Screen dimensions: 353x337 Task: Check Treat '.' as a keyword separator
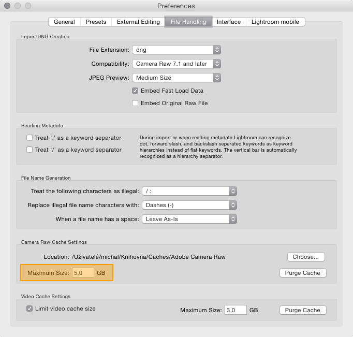click(30, 138)
